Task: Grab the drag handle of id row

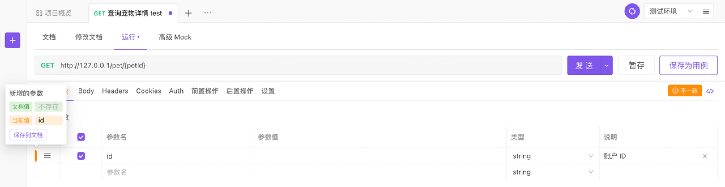Action: [x=47, y=156]
